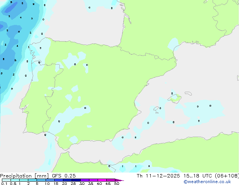Select the 2–5 mm legend swatch

click(x=32, y=180)
